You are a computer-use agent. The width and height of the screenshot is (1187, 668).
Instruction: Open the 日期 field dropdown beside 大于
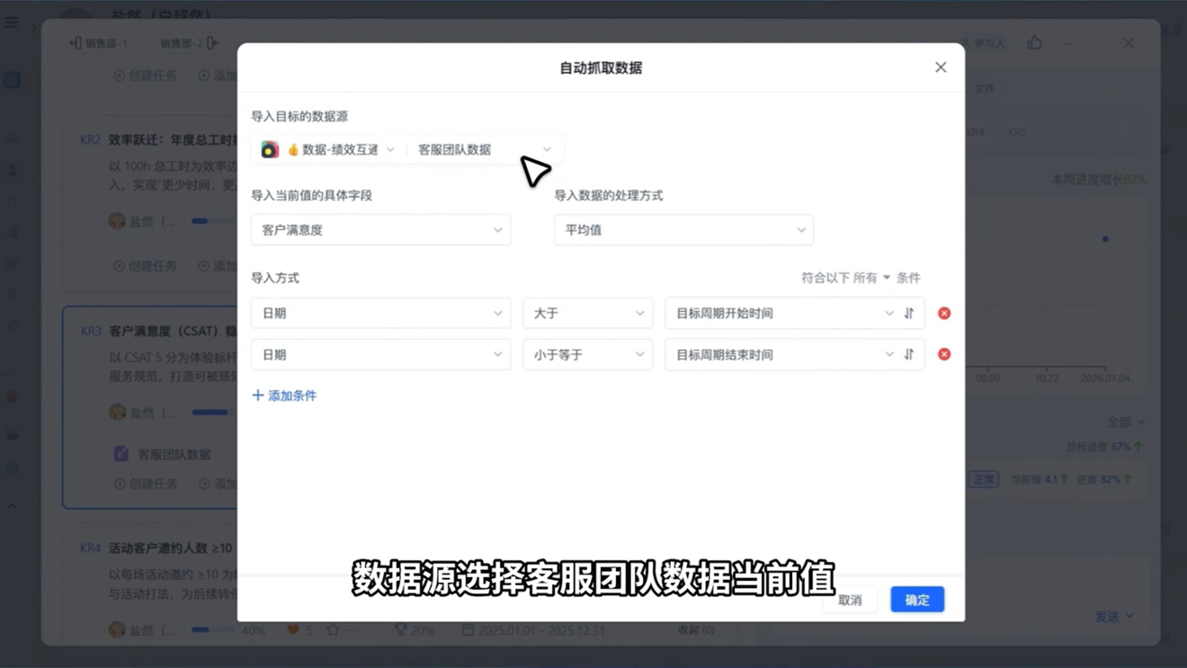pyautogui.click(x=381, y=313)
